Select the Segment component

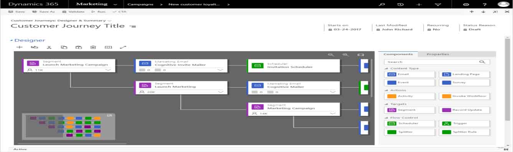(410, 110)
